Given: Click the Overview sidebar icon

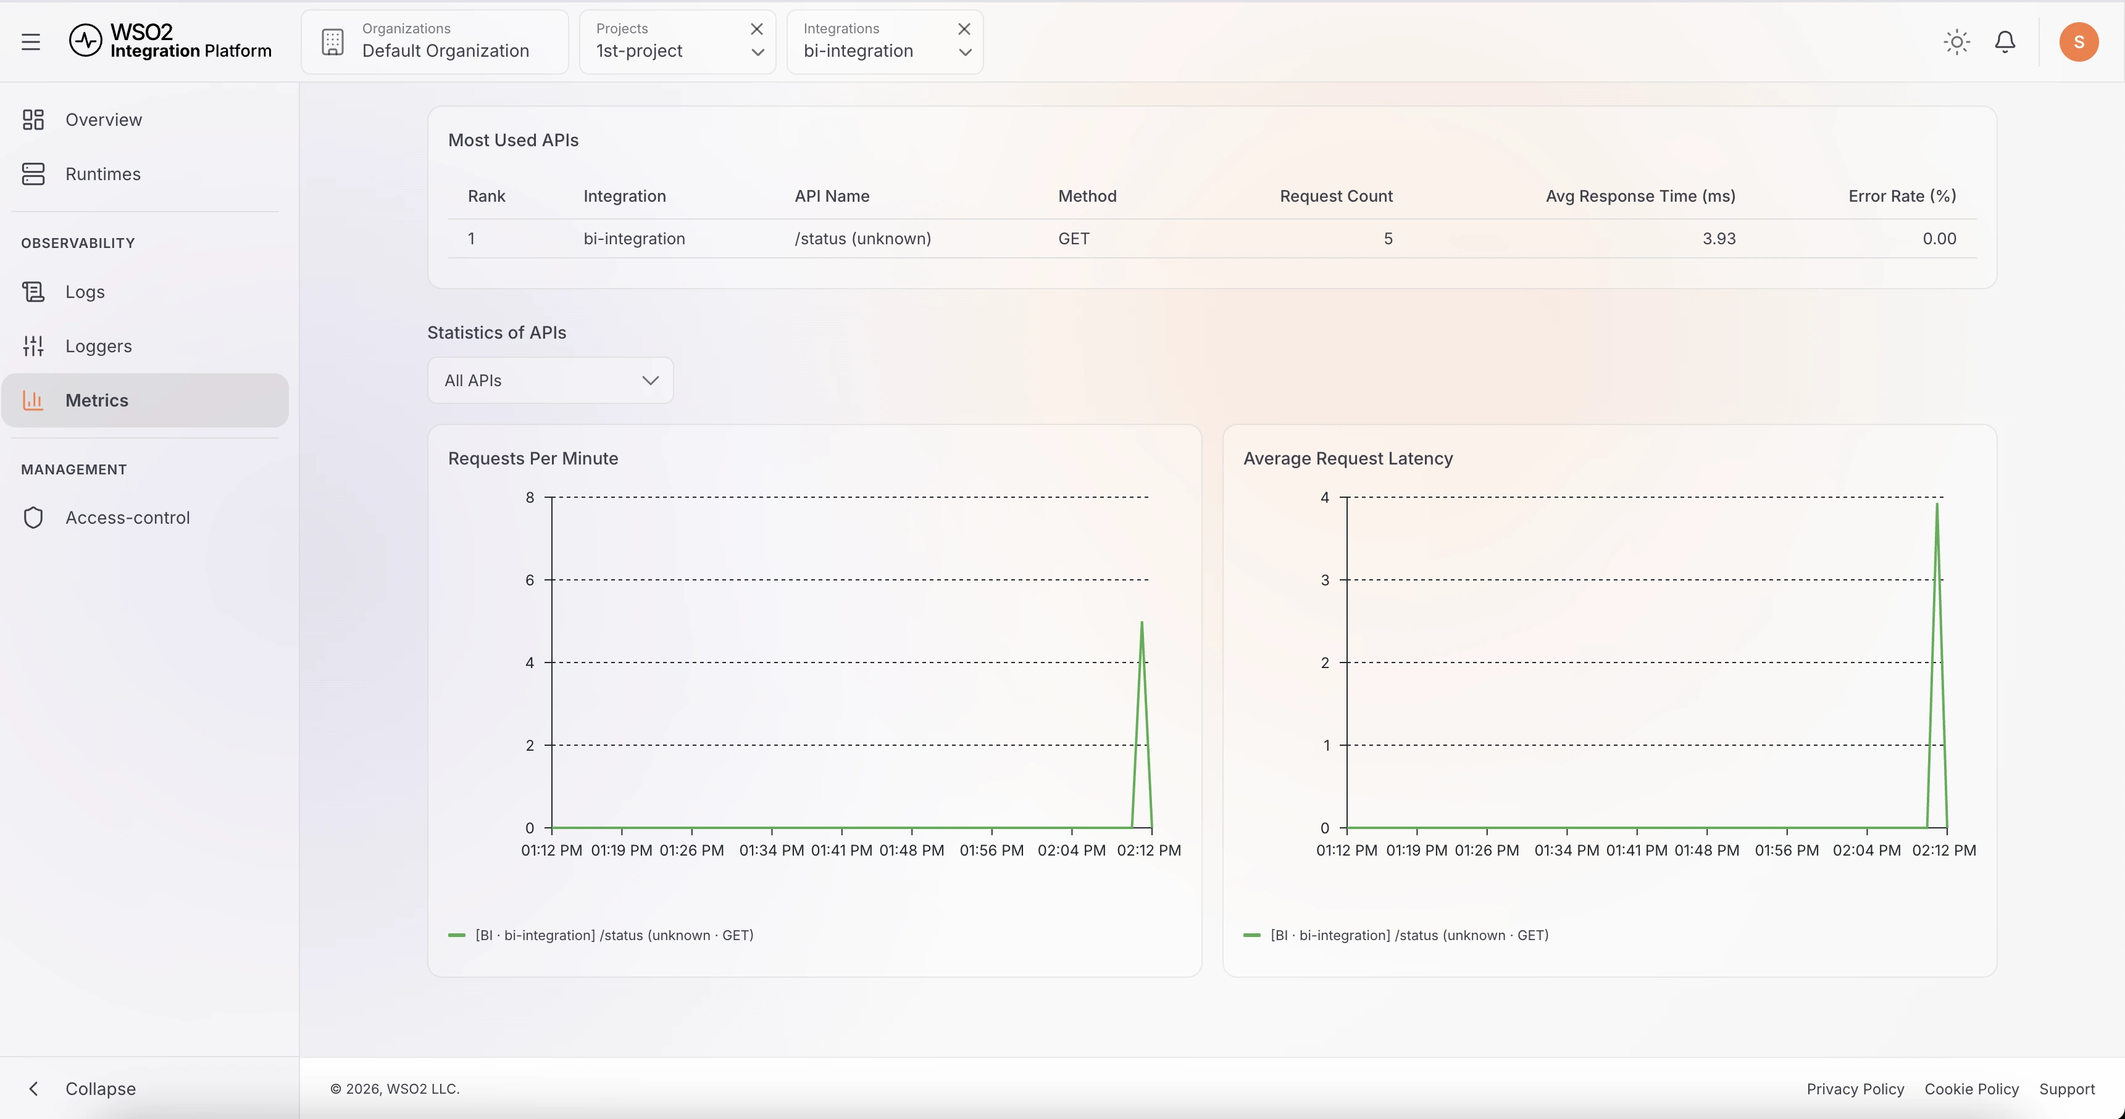Looking at the screenshot, I should click(x=33, y=120).
